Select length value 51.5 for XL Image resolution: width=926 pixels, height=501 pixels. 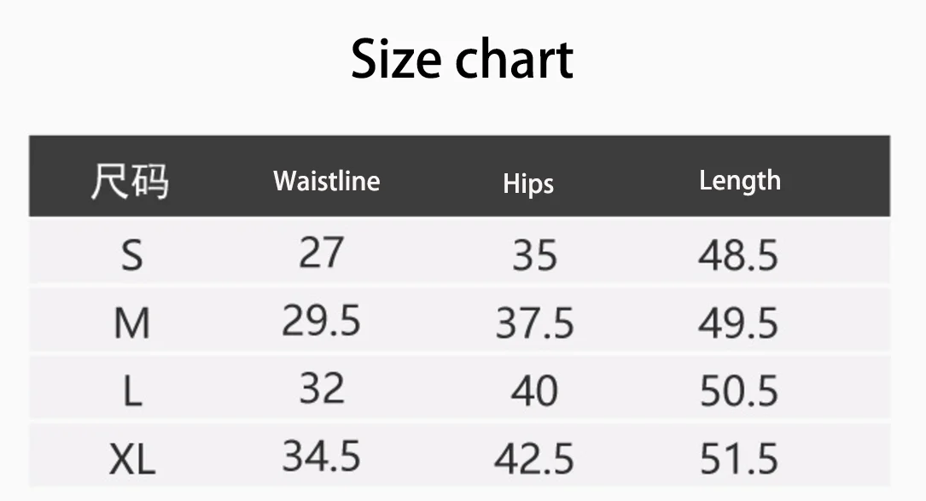point(738,459)
